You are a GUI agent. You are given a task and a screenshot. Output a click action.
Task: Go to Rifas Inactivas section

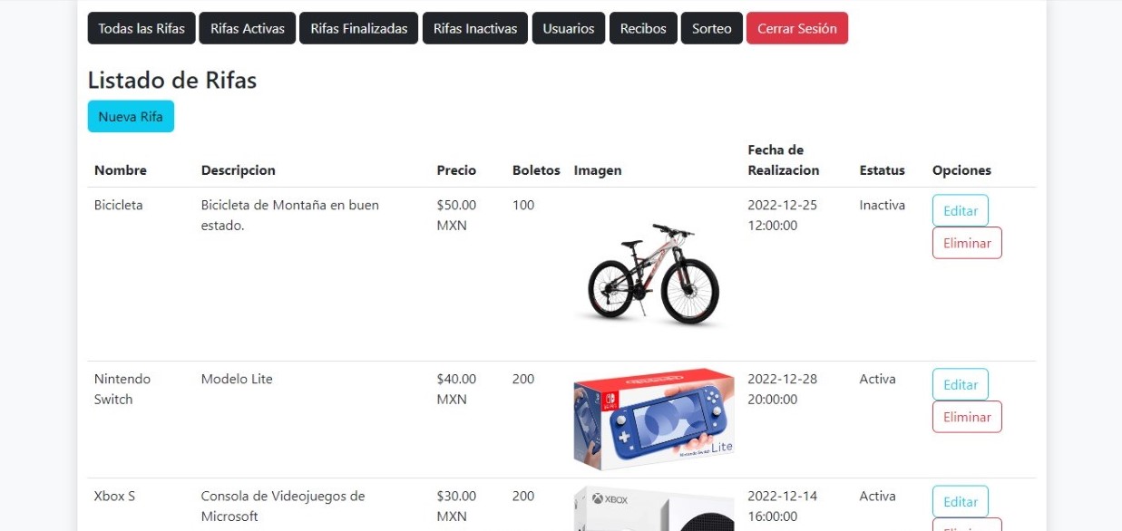click(475, 28)
